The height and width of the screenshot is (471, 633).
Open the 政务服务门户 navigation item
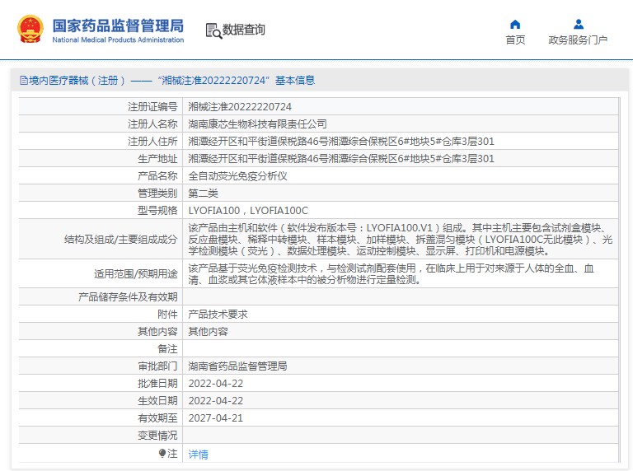pyautogui.click(x=578, y=40)
